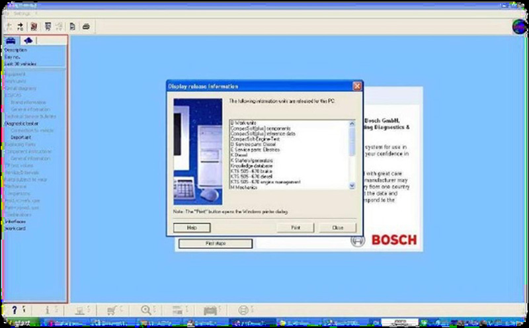
Task: Click the printer icon in the toolbar
Action: point(85,26)
